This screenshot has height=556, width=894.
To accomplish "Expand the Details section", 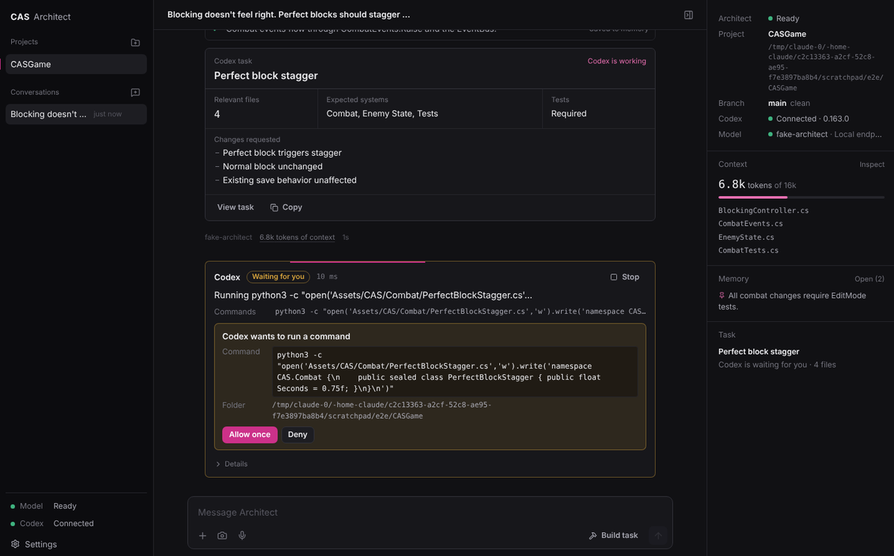I will coord(232,464).
